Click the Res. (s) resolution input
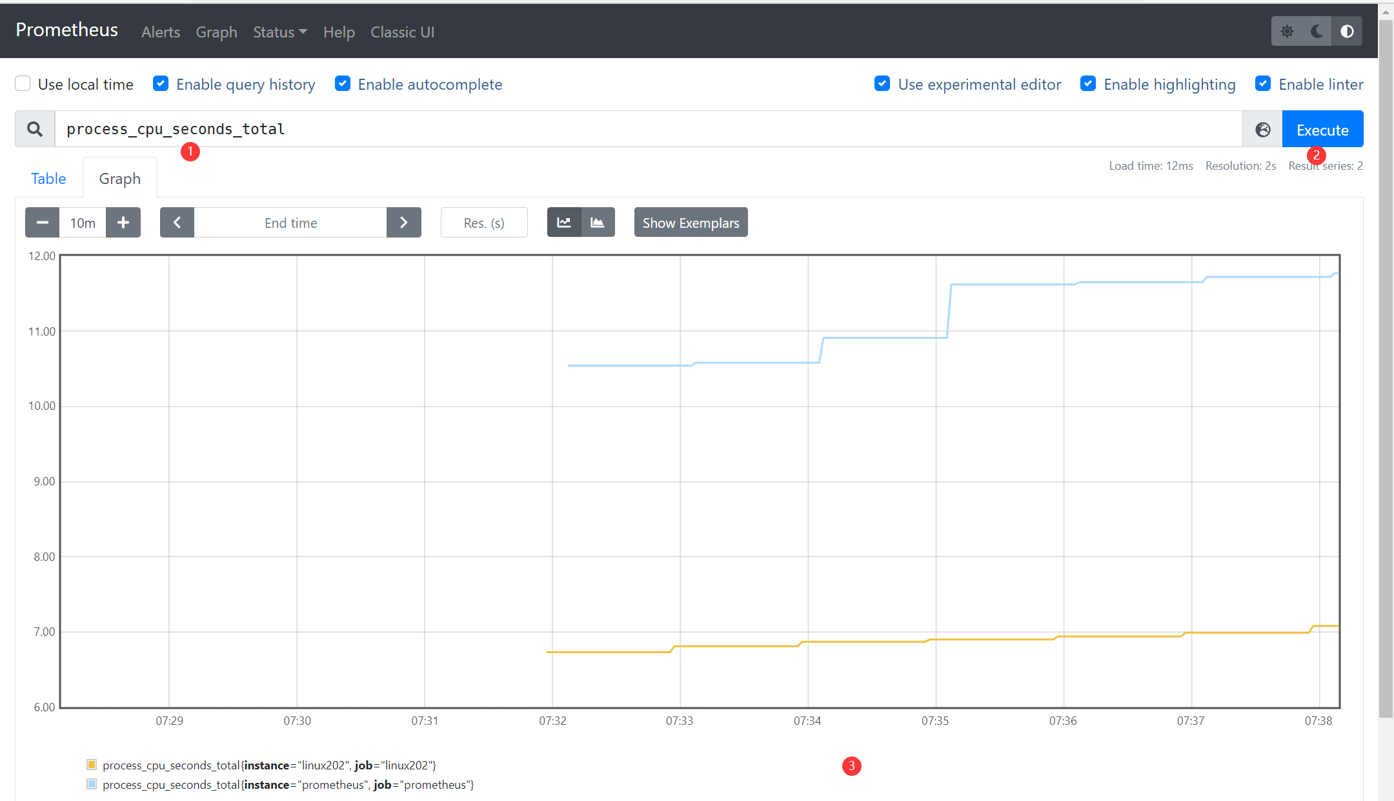1394x801 pixels. [484, 223]
